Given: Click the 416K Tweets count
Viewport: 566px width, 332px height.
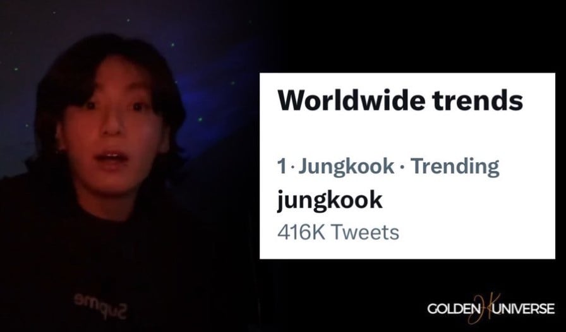Looking at the screenshot, I should click(x=338, y=232).
